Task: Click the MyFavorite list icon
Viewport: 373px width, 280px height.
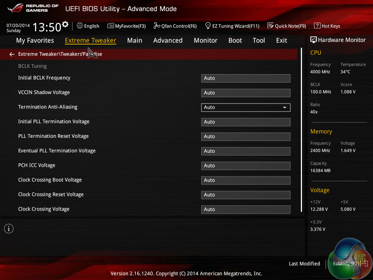Action: coord(110,26)
